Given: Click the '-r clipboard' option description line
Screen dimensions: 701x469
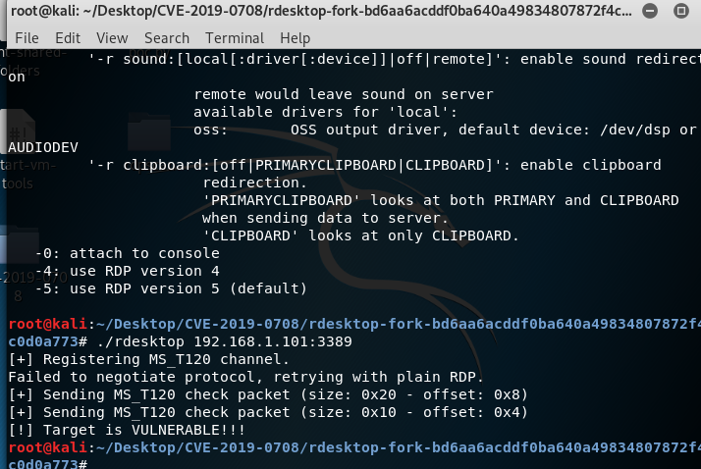Looking at the screenshot, I should tap(375, 165).
